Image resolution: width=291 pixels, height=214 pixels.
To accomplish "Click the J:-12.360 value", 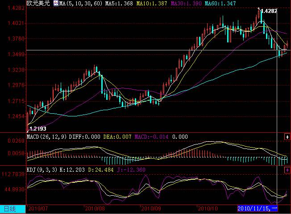I will coord(131,170).
